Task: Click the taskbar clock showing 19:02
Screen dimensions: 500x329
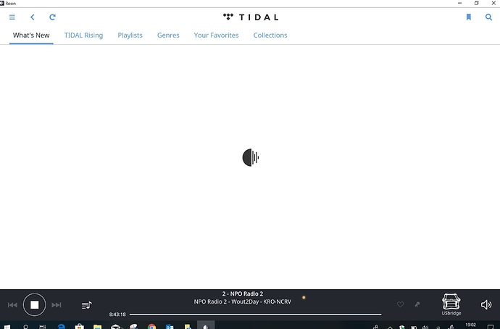Action: tap(471, 325)
